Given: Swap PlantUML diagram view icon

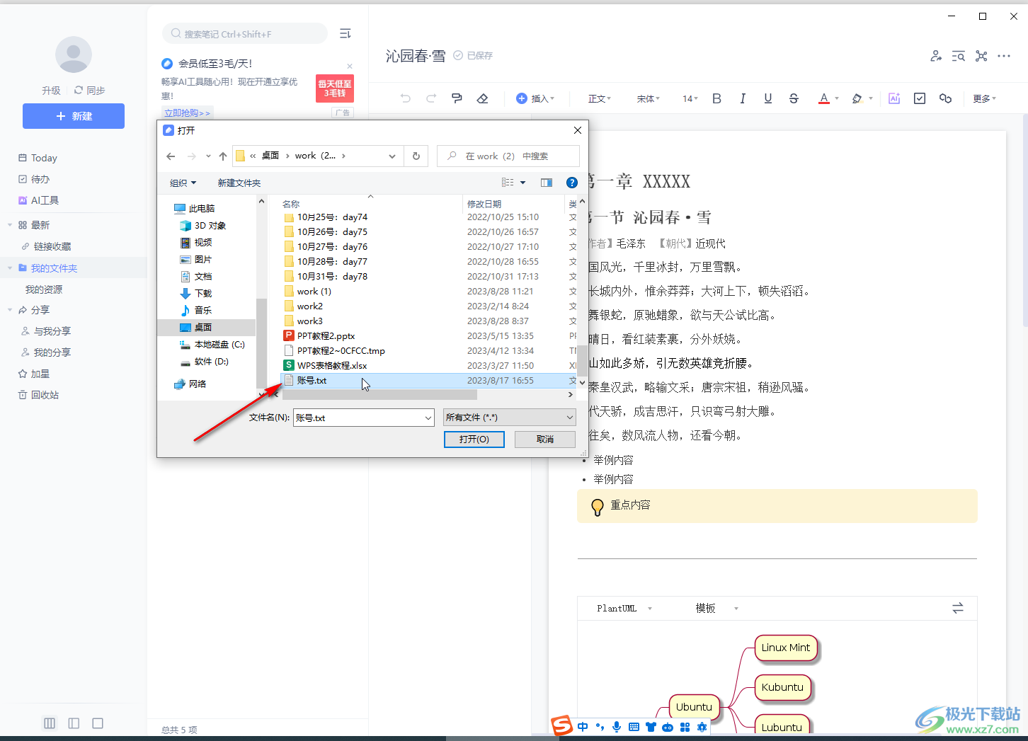Looking at the screenshot, I should 958,608.
